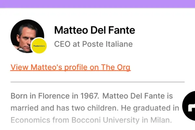Click the "Born in Florence in 1967" sentence
Screen dimensions: 195x130
pyautogui.click(x=54, y=96)
